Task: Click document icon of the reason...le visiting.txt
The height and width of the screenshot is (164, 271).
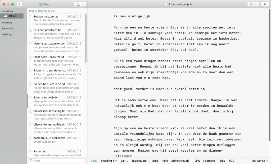Action: pos(31,111)
